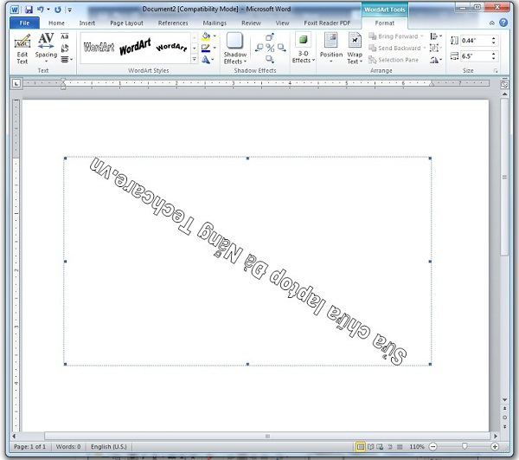The height and width of the screenshot is (460, 519).
Task: Open the Position dropdown
Action: click(331, 49)
